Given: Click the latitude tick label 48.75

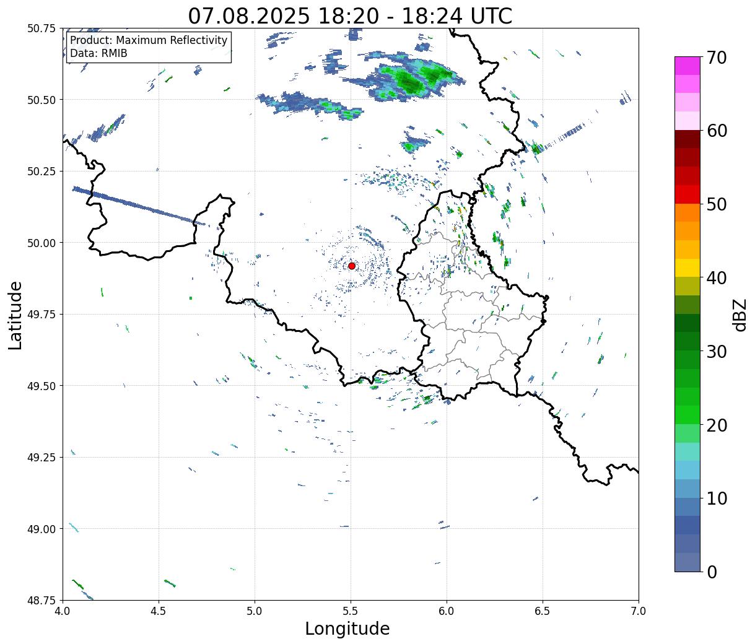Looking at the screenshot, I should [41, 601].
